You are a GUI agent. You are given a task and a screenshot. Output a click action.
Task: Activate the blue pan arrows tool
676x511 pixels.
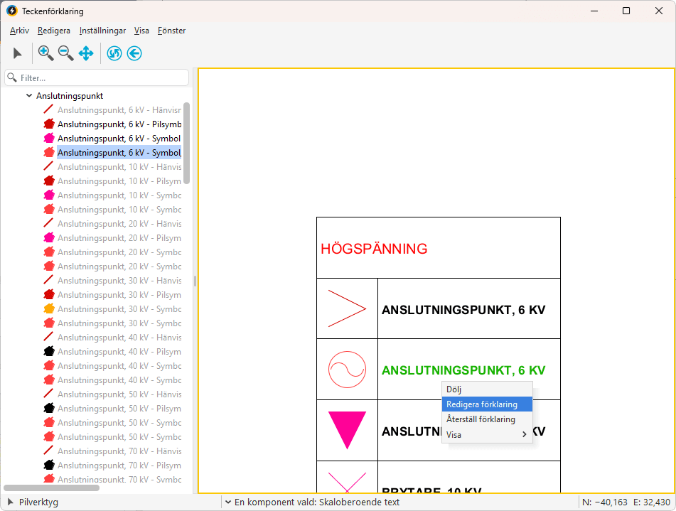86,53
